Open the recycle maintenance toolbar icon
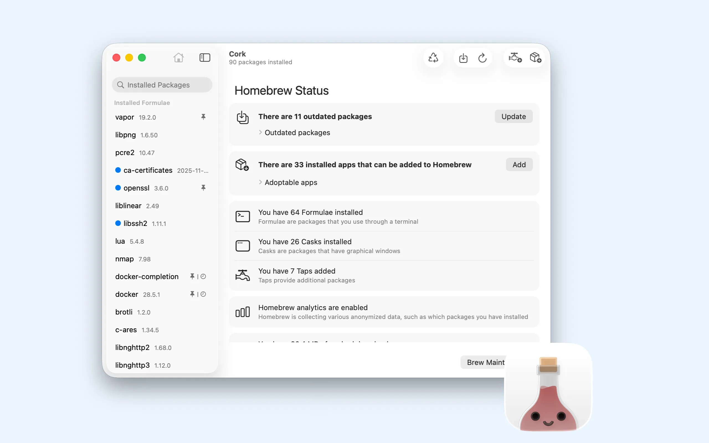 (433, 58)
